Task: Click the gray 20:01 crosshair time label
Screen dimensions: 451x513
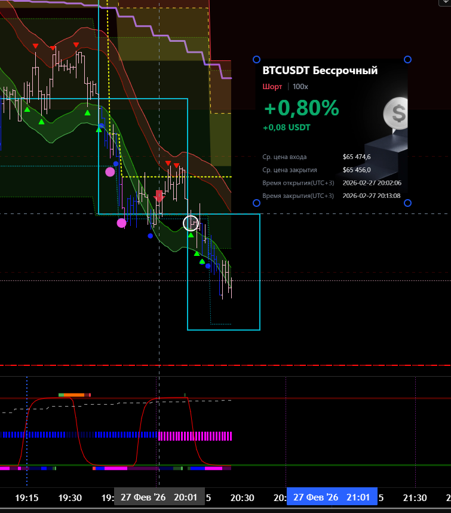Action: click(x=159, y=497)
